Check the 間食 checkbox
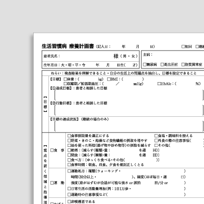 69,155
